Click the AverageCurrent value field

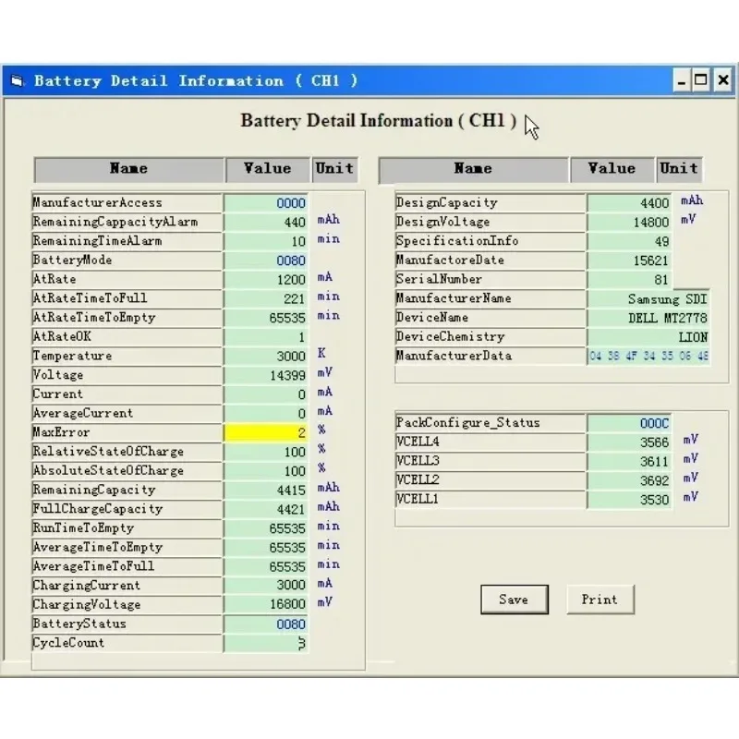click(266, 413)
